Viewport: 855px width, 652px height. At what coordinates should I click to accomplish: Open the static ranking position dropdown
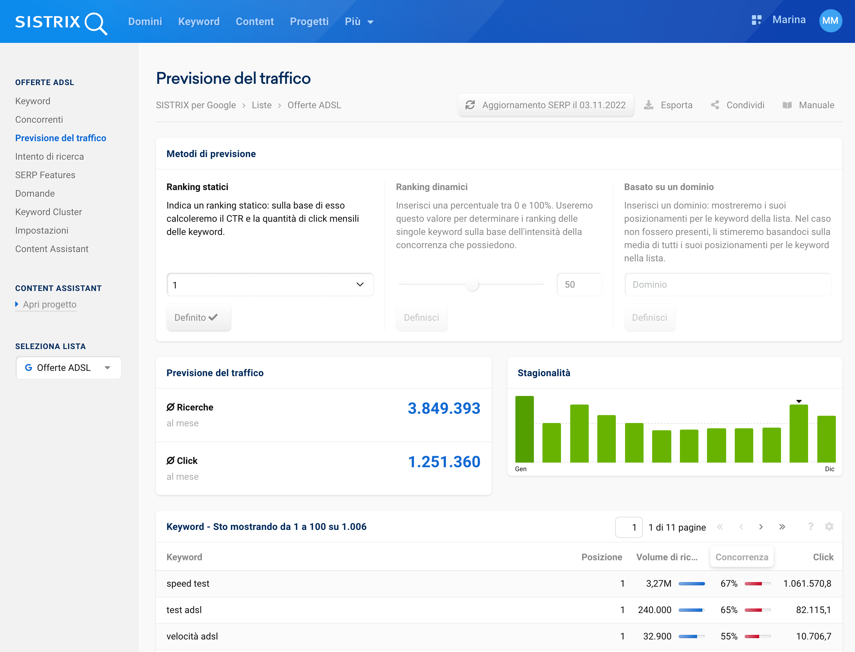click(x=270, y=285)
